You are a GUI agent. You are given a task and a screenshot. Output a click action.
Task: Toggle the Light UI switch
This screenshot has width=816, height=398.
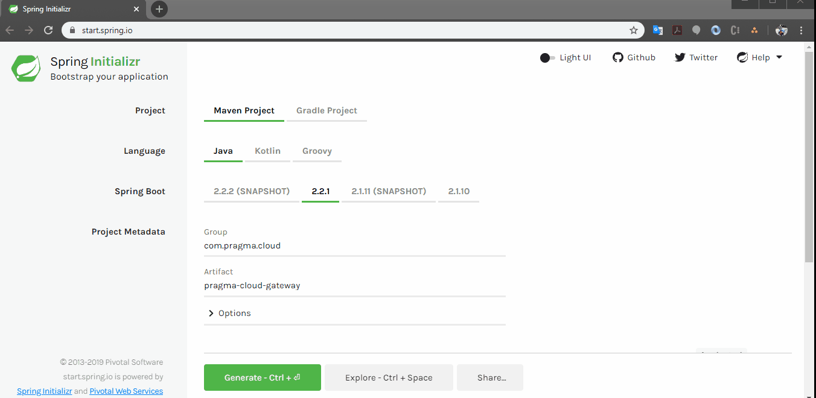546,57
